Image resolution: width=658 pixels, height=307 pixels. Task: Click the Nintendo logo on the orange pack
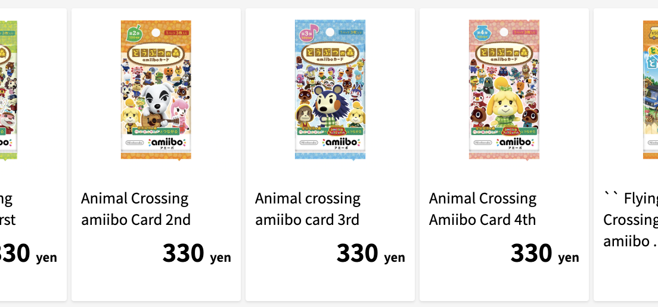point(134,143)
